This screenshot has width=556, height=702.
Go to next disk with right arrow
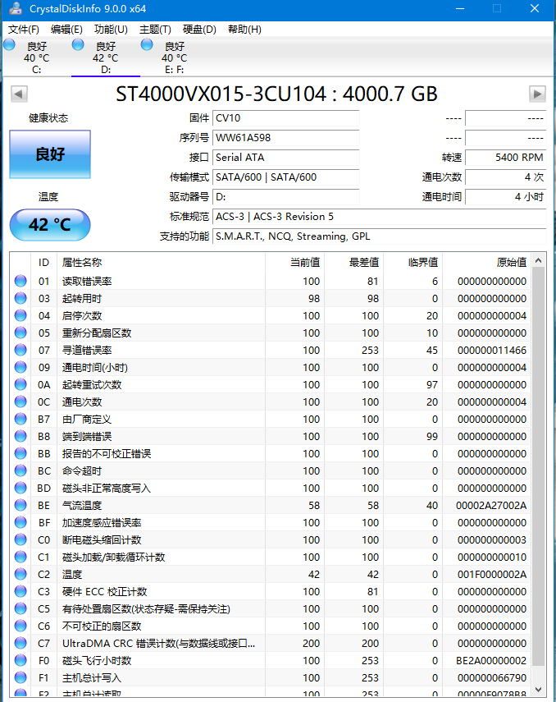pos(537,94)
